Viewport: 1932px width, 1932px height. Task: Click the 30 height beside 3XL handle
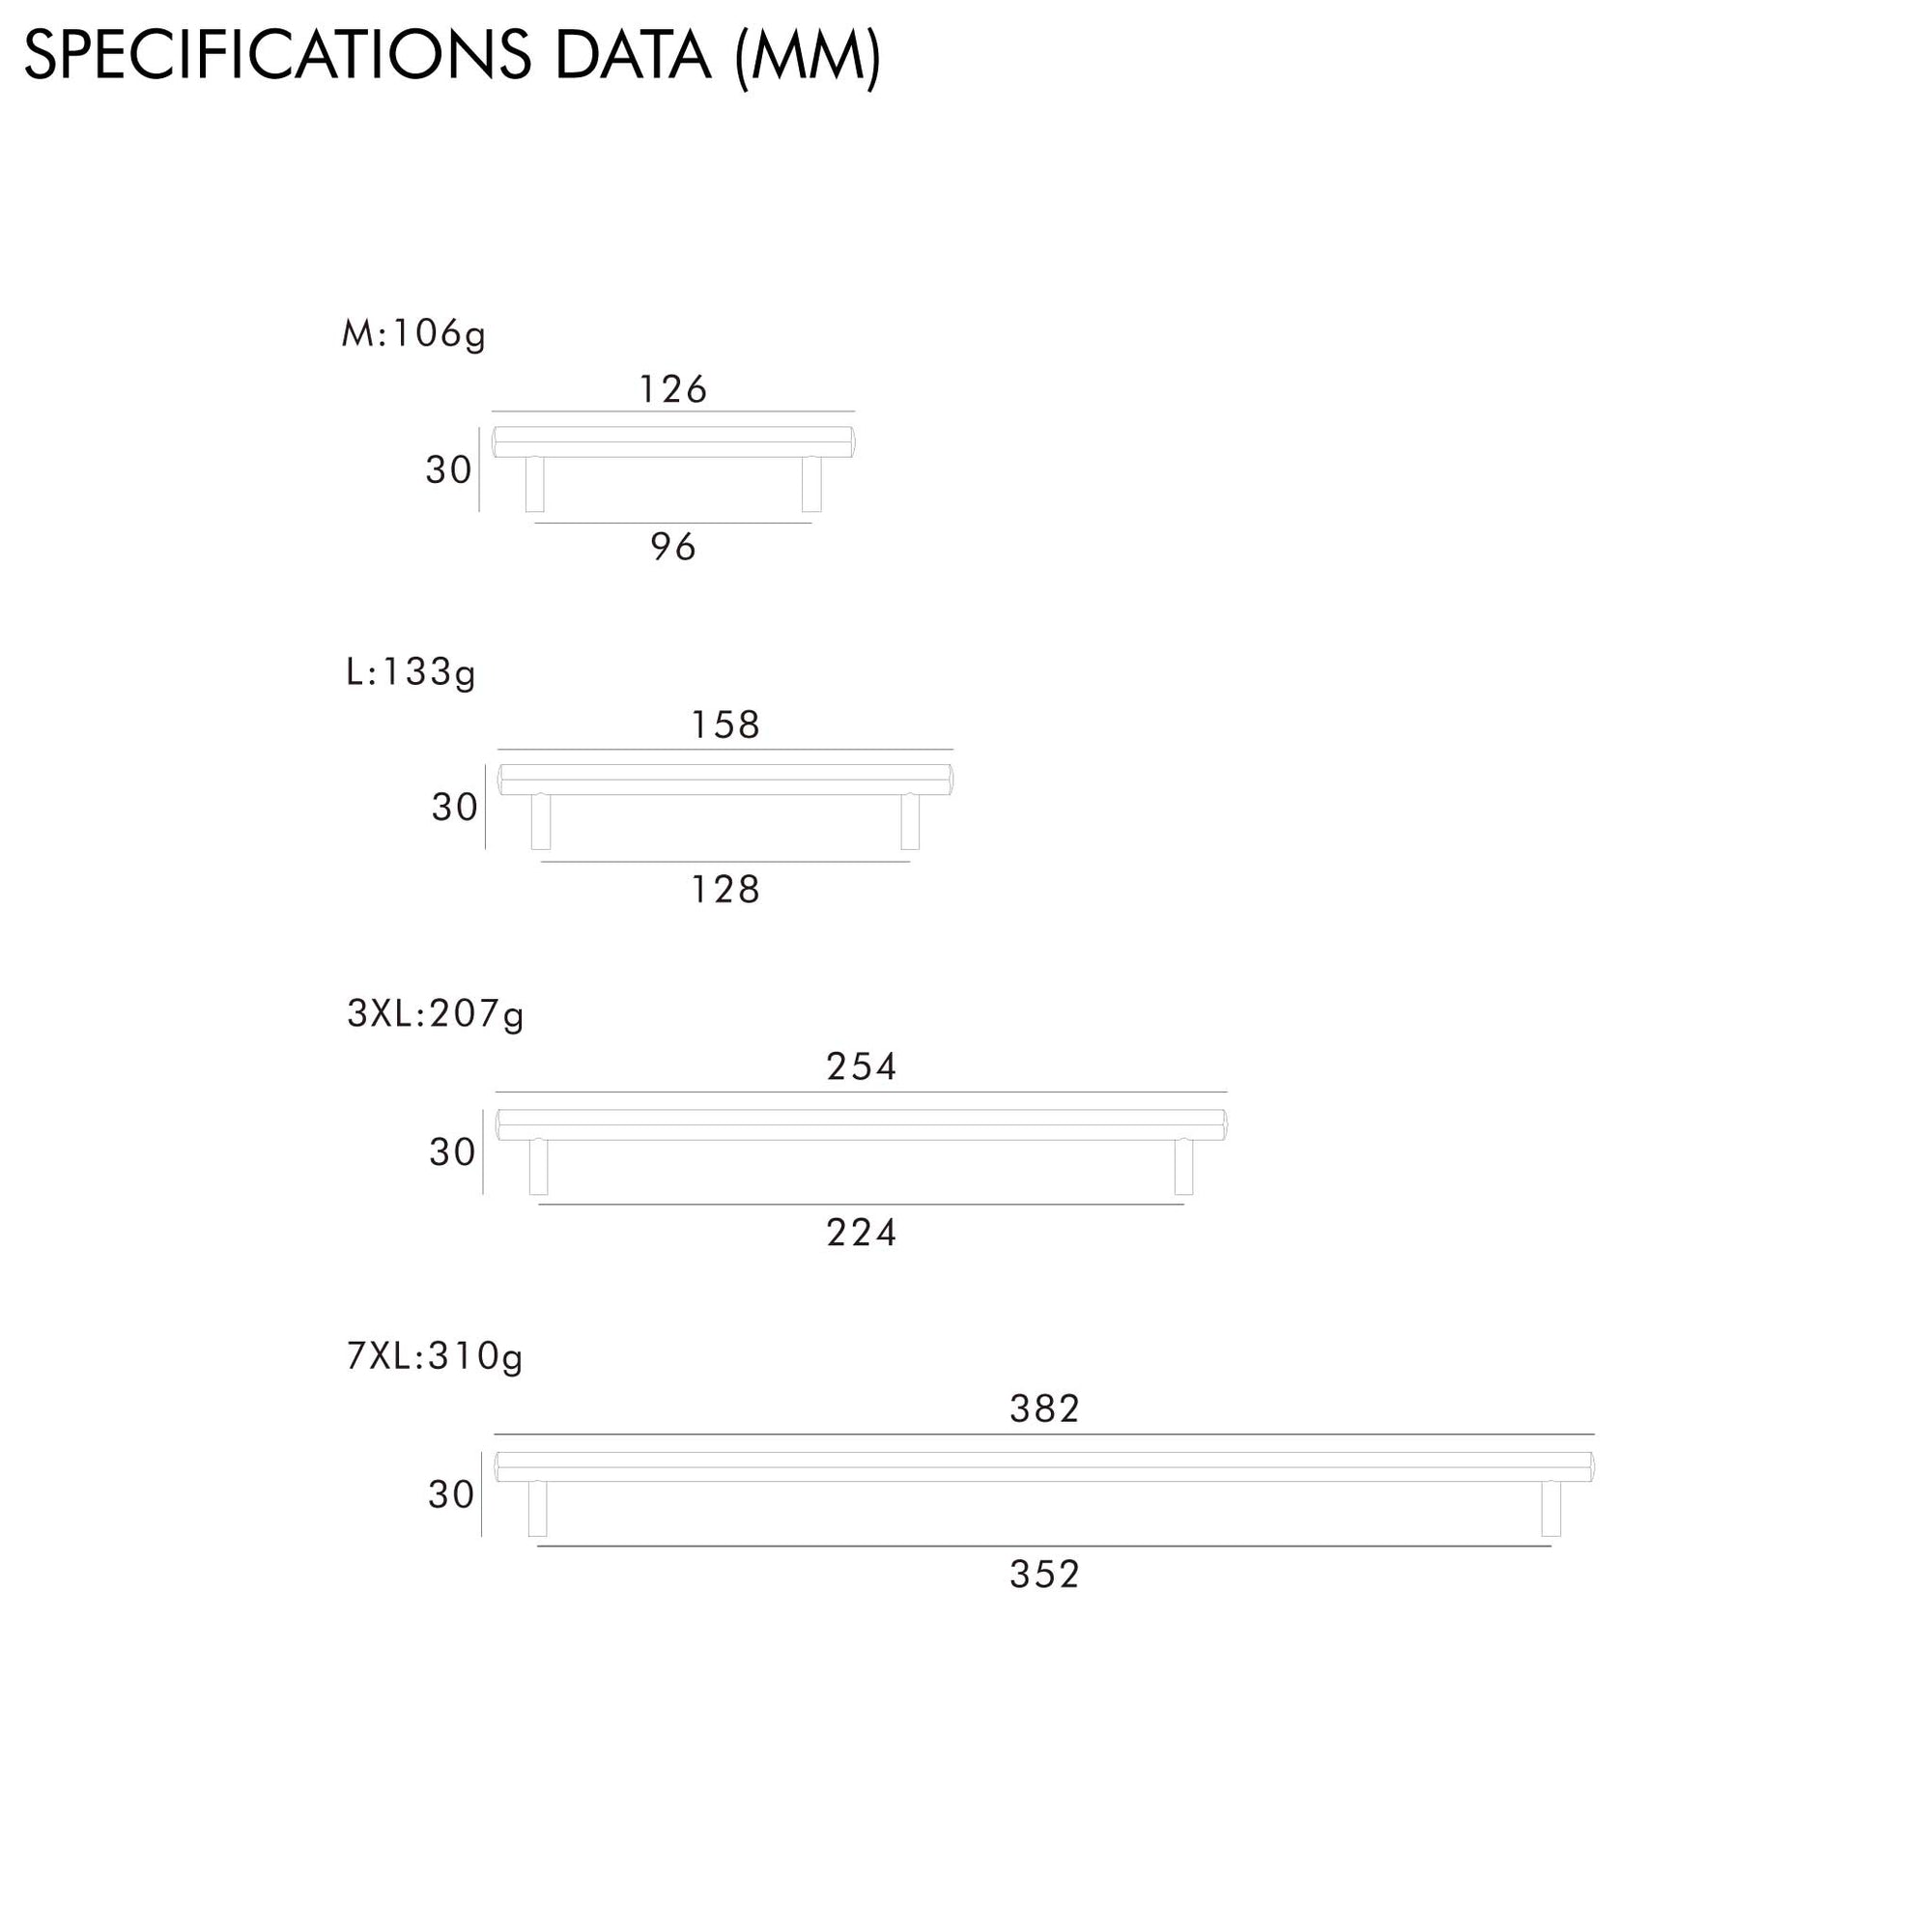(452, 1152)
